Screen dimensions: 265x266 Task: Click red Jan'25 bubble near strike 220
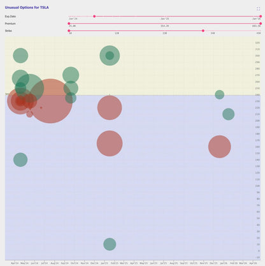(x=110, y=108)
